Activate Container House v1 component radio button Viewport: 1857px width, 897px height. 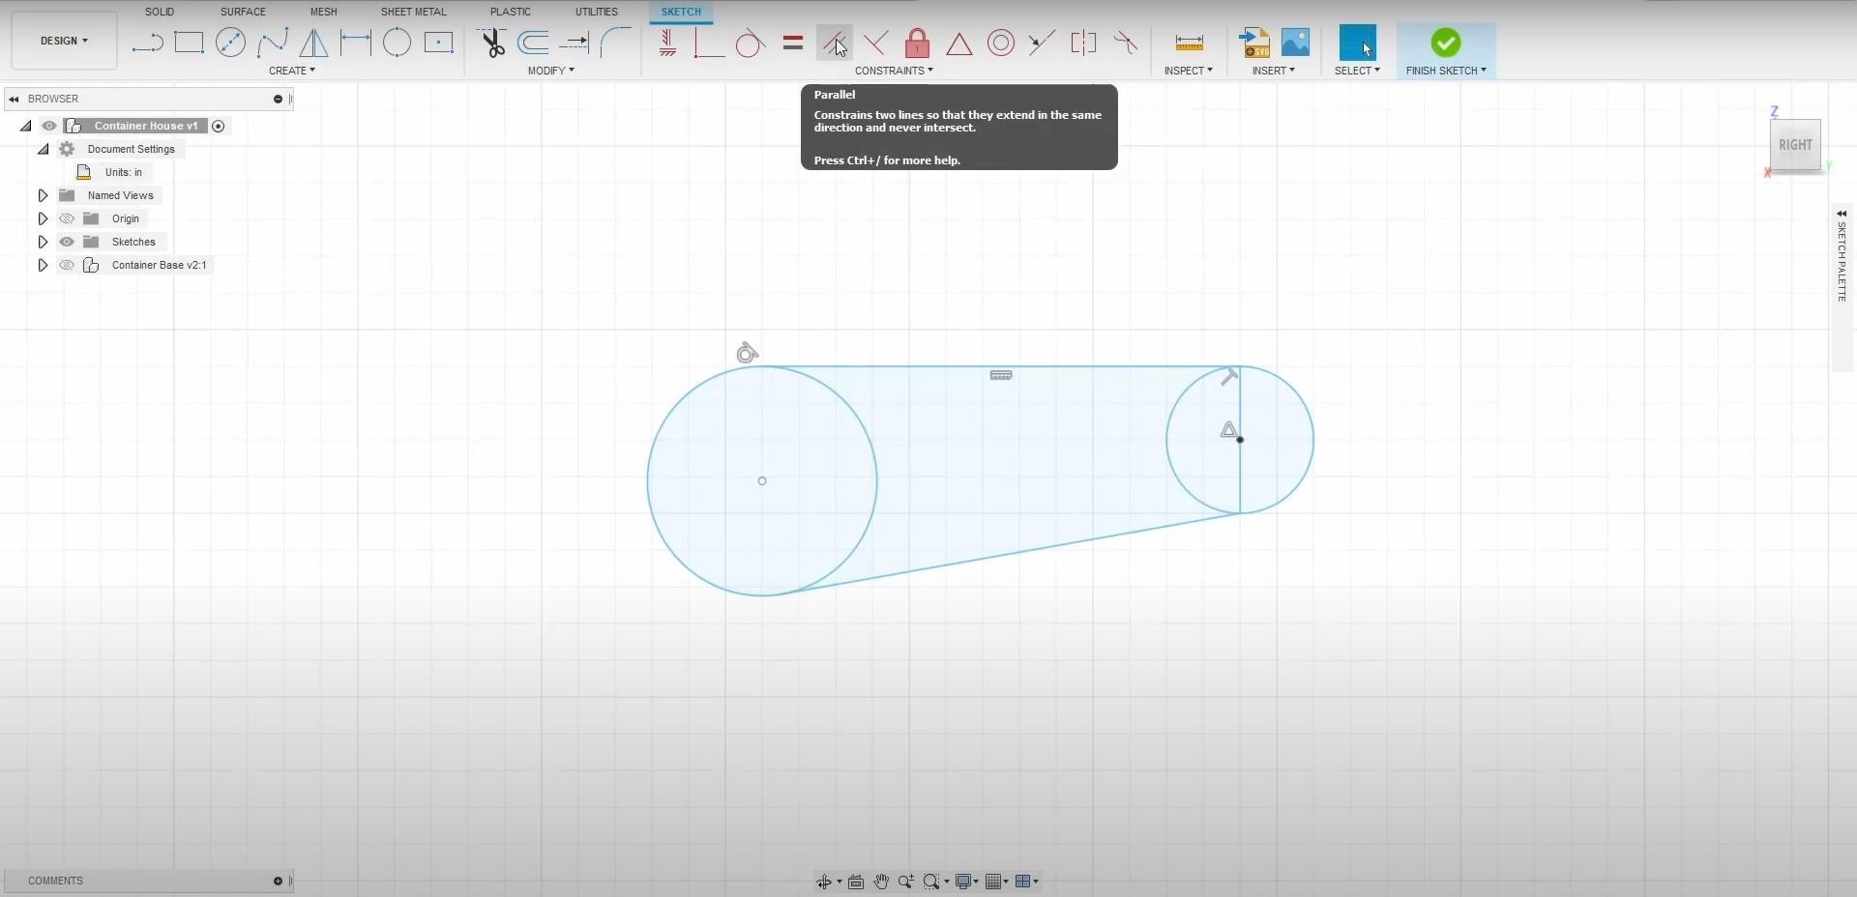point(219,126)
